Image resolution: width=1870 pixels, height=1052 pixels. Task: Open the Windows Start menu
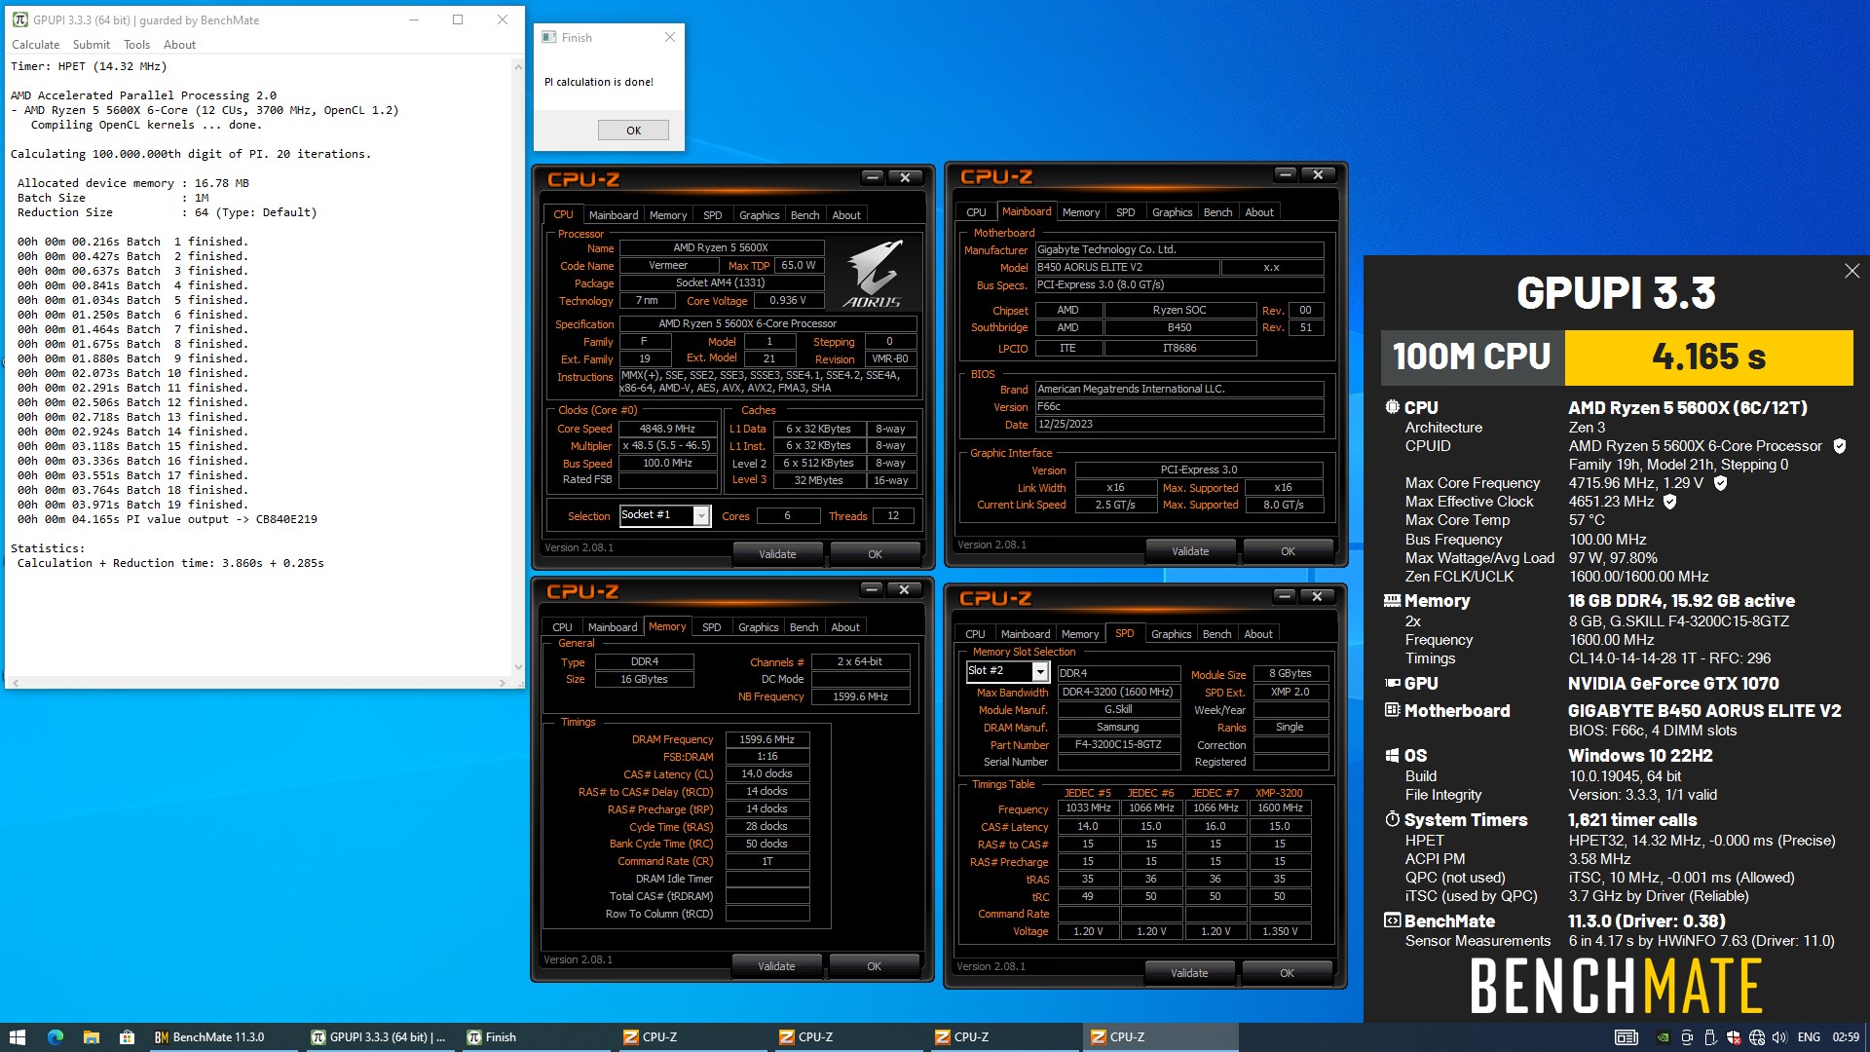click(18, 1037)
